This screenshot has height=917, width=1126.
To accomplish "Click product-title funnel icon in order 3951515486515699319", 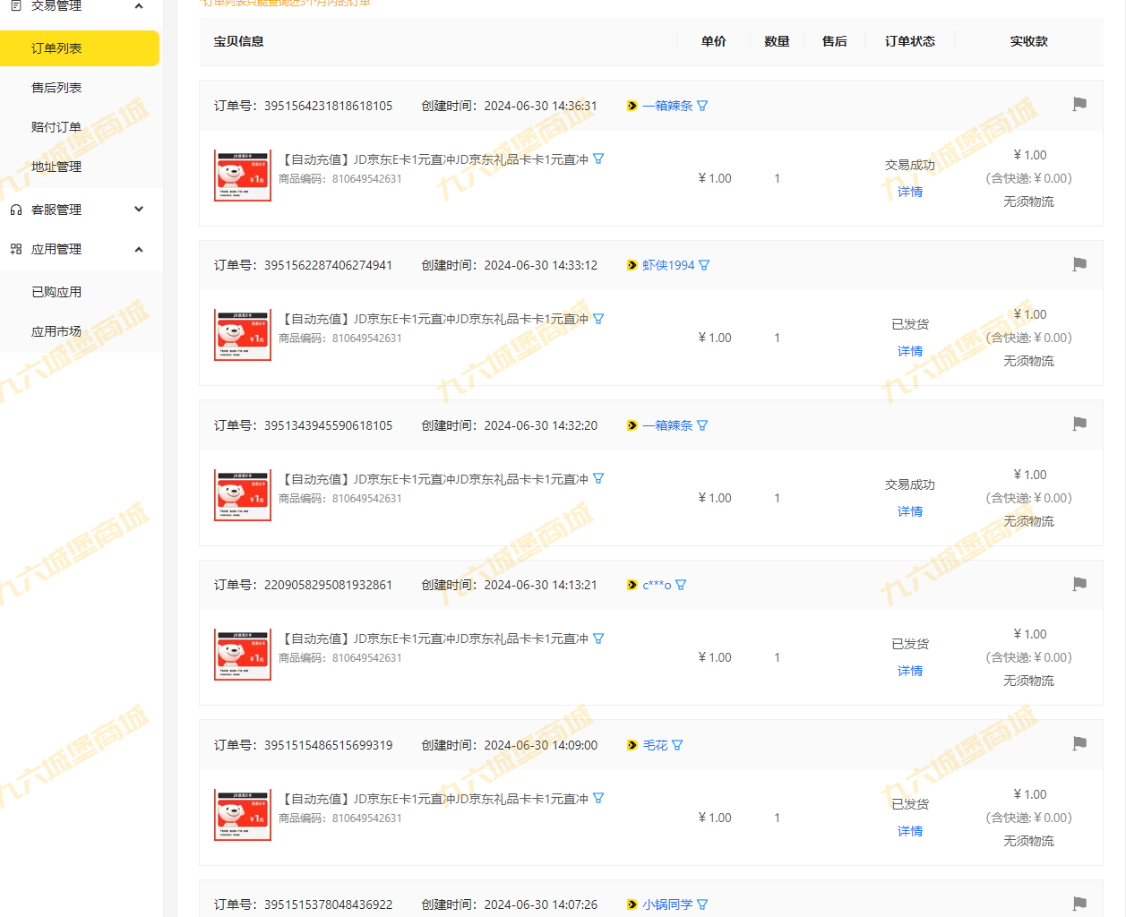I will [598, 798].
